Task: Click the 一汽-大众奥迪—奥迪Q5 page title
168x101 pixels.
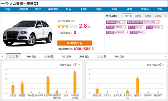Action: [20, 4]
